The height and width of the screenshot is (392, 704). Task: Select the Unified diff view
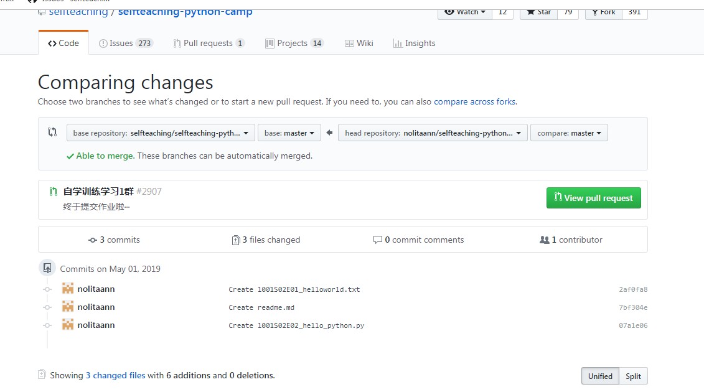pyautogui.click(x=600, y=376)
